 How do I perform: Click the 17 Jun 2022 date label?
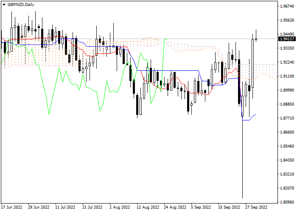[11, 207]
